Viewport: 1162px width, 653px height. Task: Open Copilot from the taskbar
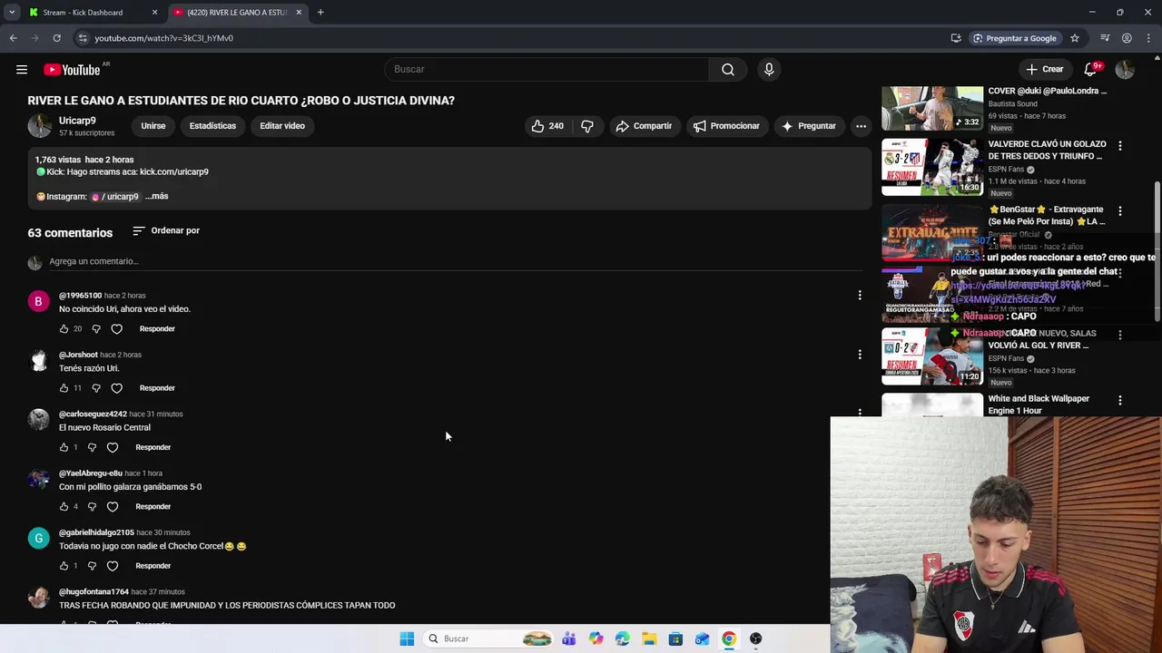point(596,638)
